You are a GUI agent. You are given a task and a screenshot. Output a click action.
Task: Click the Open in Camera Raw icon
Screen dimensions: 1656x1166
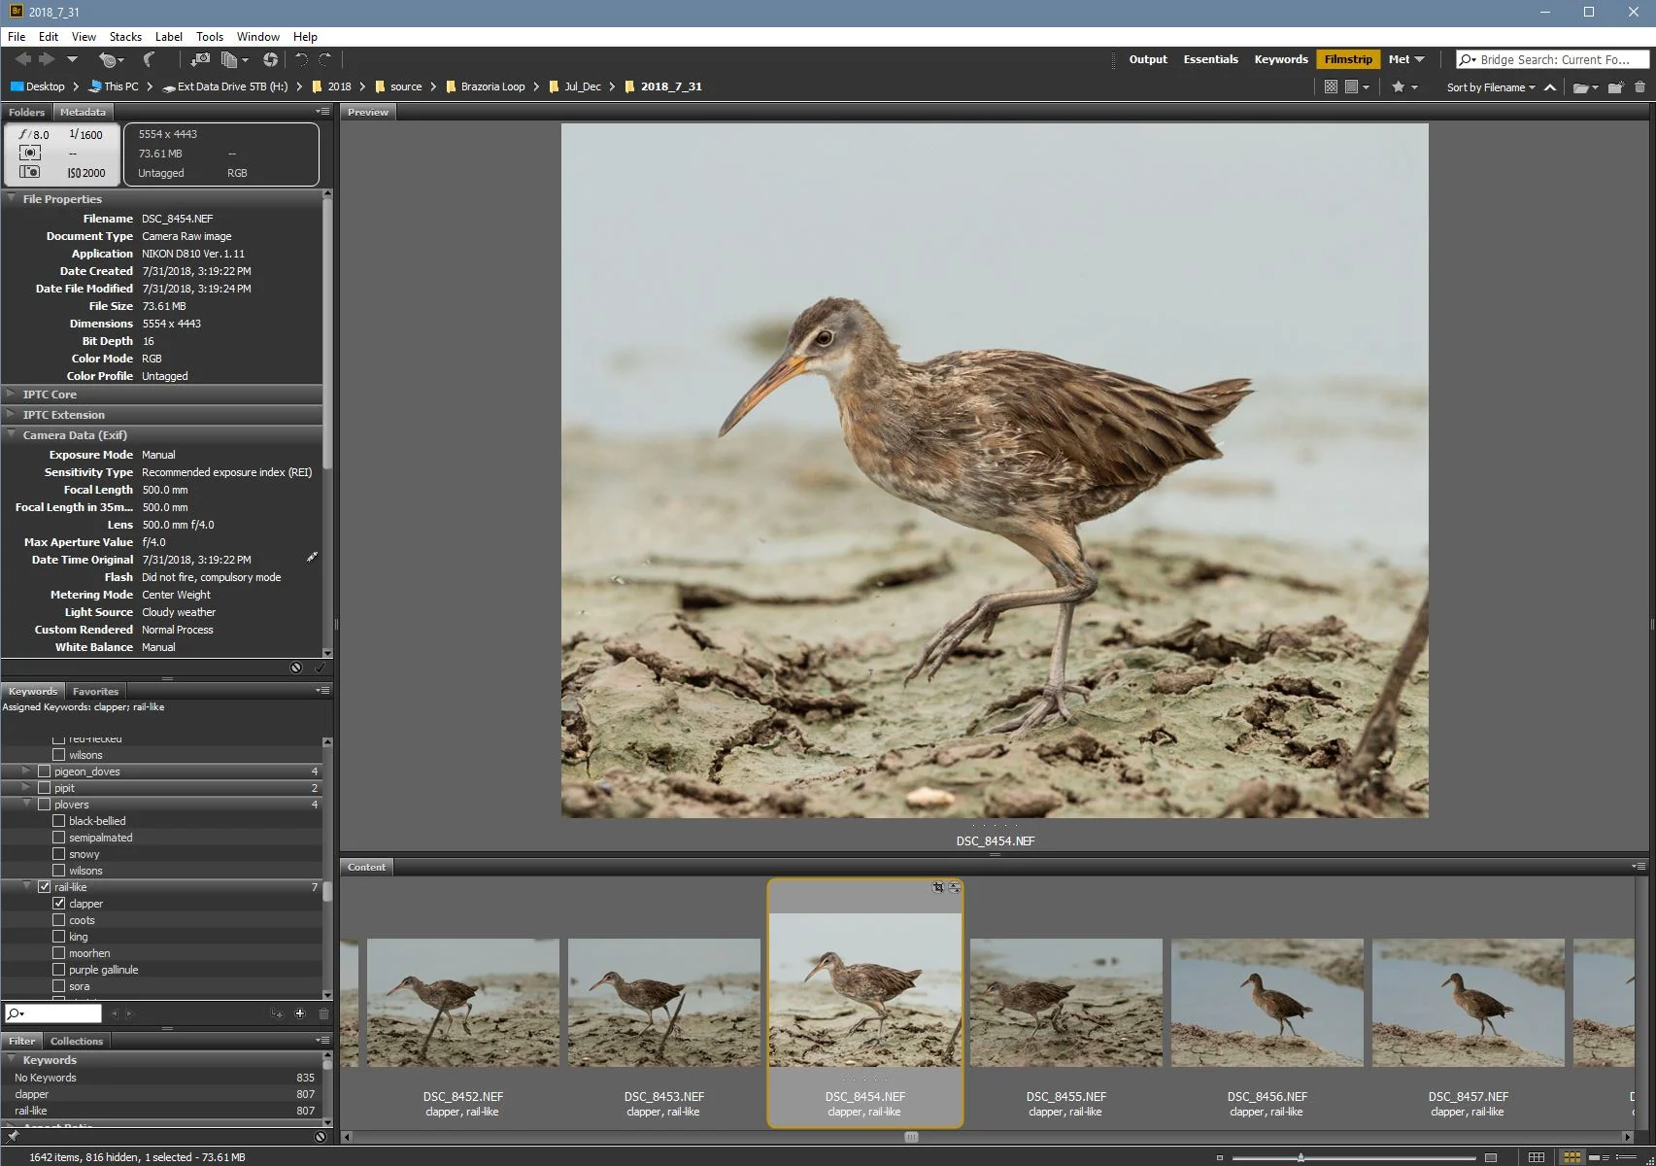(x=270, y=60)
